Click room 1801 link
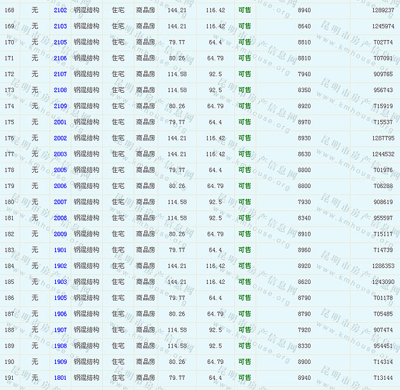This screenshot has width=400, height=390. (x=60, y=378)
